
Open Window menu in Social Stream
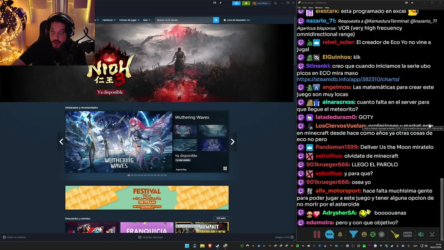click(318, 7)
